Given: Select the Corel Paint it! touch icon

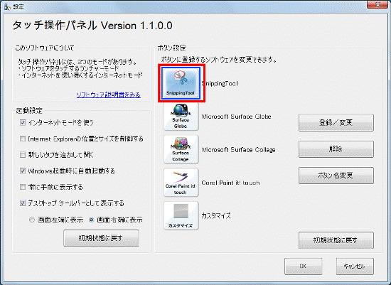Looking at the screenshot, I should point(181,182).
